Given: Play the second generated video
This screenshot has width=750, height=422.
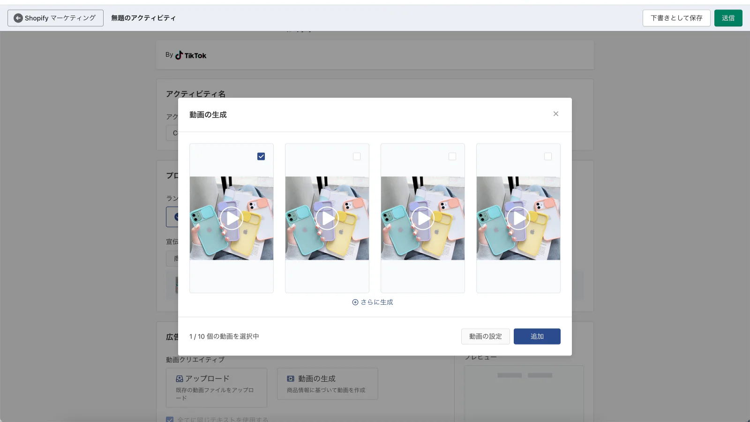Looking at the screenshot, I should [327, 219].
